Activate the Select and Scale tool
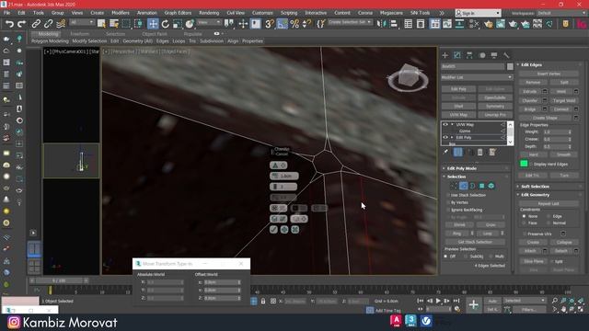Screen dimensions: 589x331 point(178,24)
